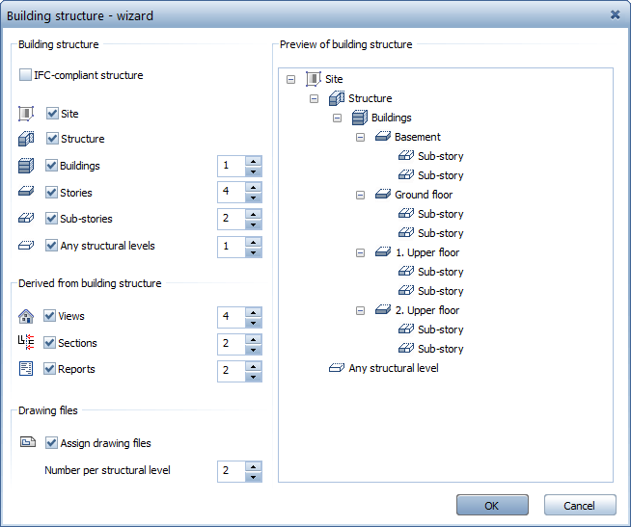Viewport: 631px width, 527px height.
Task: Select the Any structural level item
Action: (x=394, y=368)
